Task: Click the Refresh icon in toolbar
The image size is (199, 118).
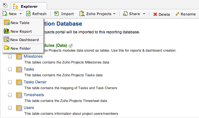Action: (x=28, y=13)
